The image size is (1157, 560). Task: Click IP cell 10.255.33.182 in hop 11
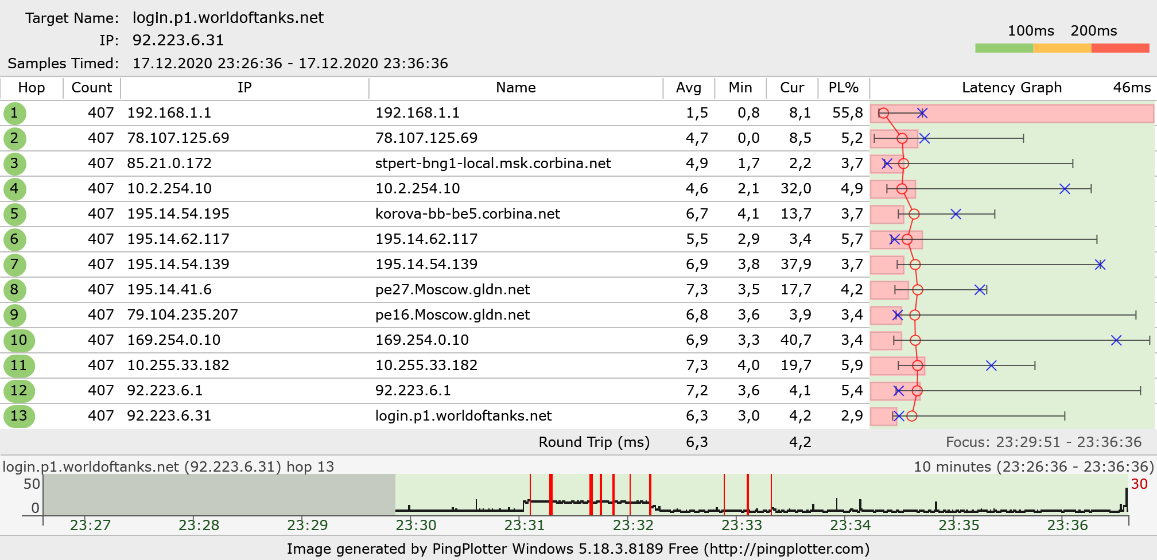[178, 365]
